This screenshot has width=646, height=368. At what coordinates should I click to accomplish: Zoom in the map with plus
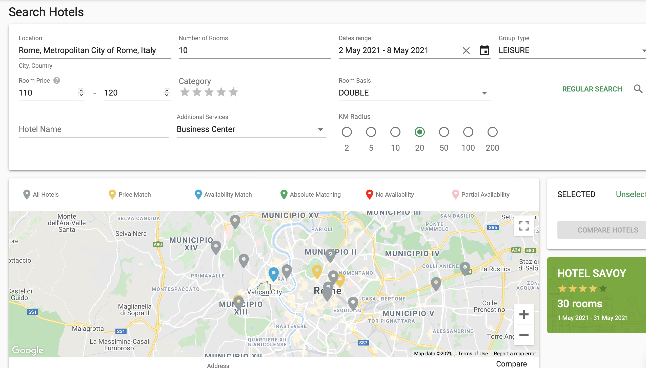point(524,315)
